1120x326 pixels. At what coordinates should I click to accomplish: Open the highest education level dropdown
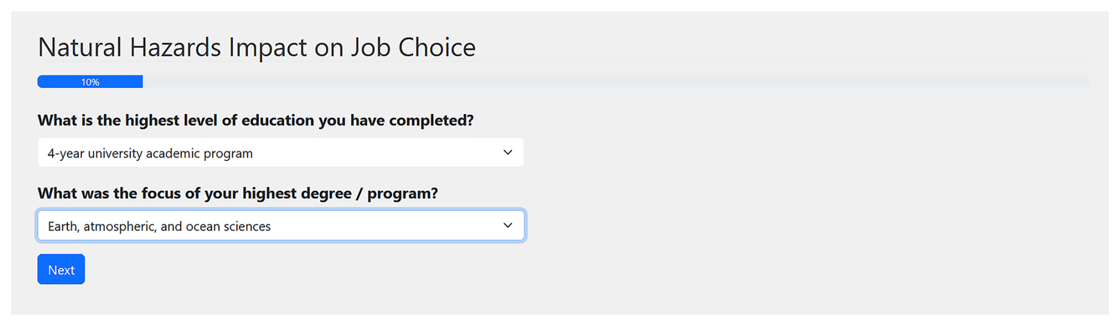(280, 153)
